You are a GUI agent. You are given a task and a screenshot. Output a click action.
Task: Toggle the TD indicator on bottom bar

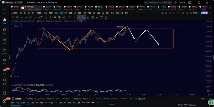63,99
